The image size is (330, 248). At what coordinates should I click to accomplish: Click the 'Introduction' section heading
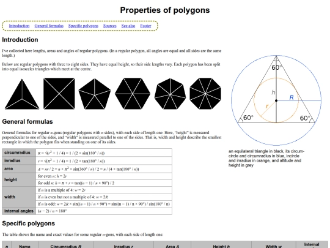click(20, 40)
